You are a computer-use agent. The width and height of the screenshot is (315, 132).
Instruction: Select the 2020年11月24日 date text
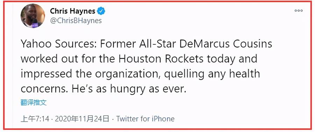click(82, 119)
